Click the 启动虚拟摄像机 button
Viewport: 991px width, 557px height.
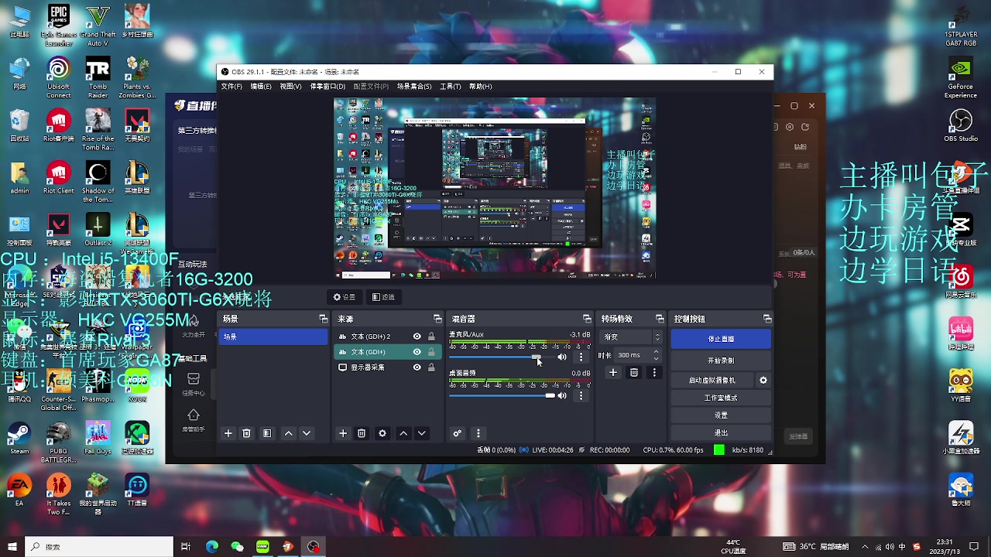click(x=712, y=380)
